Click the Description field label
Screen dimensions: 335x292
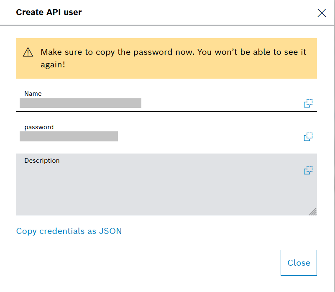42,161
